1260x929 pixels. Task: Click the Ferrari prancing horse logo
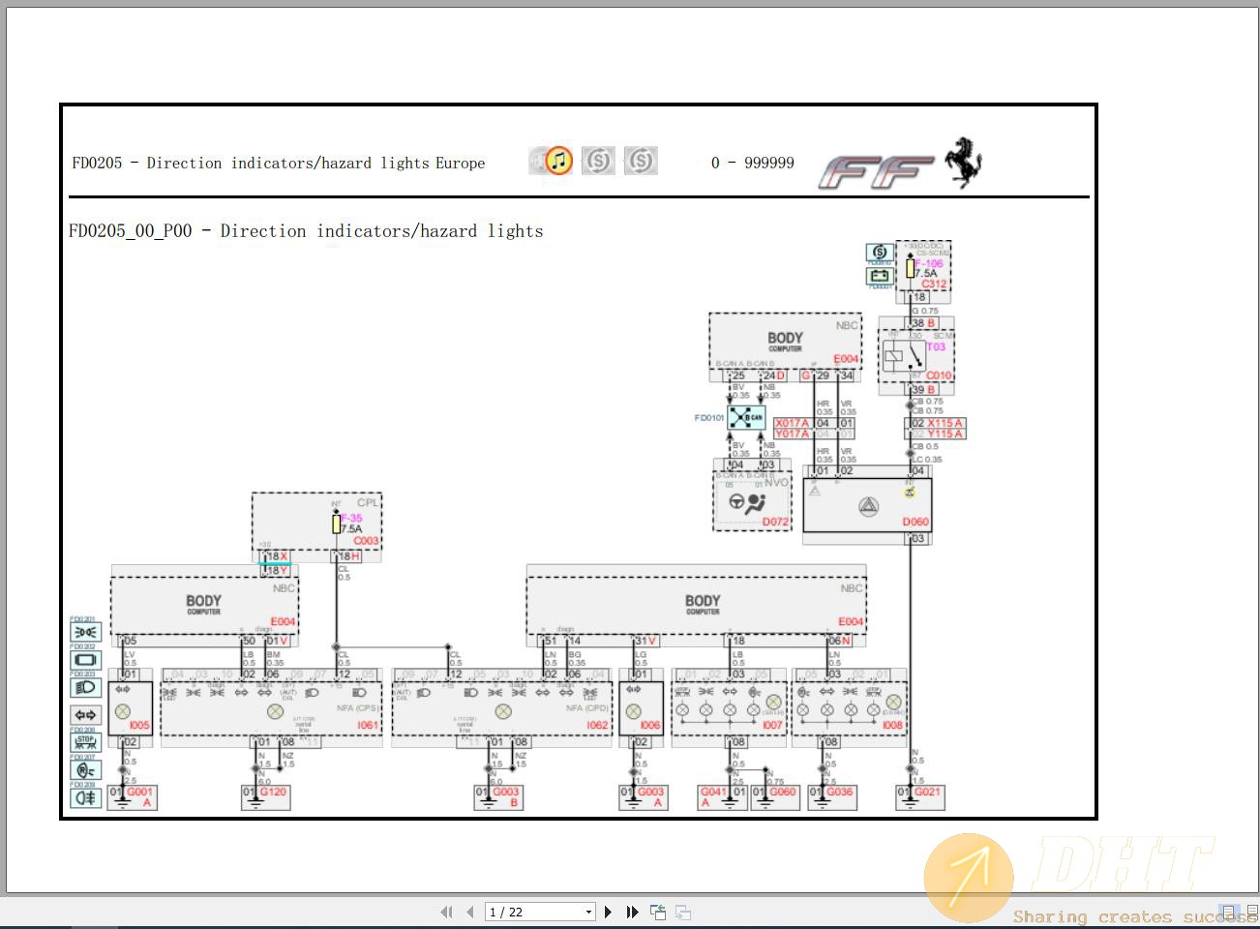coord(963,162)
